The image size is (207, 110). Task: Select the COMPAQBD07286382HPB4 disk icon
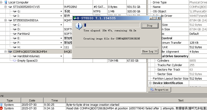[10, 52]
